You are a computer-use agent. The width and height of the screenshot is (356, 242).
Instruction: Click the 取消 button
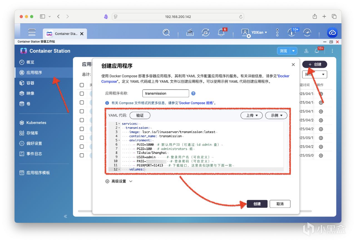tap(280, 204)
